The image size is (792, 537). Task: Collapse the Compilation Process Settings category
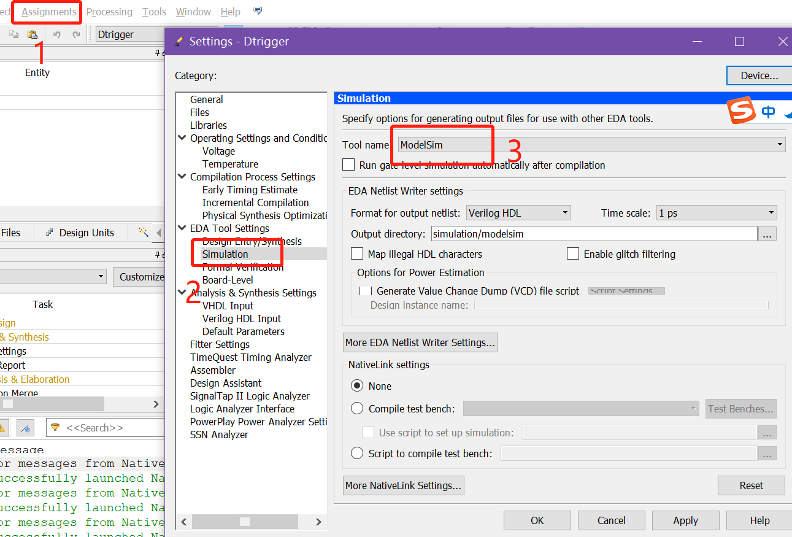tap(182, 177)
